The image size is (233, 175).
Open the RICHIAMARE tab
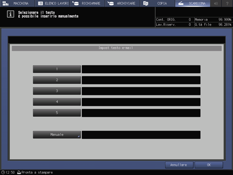coord(87,3)
